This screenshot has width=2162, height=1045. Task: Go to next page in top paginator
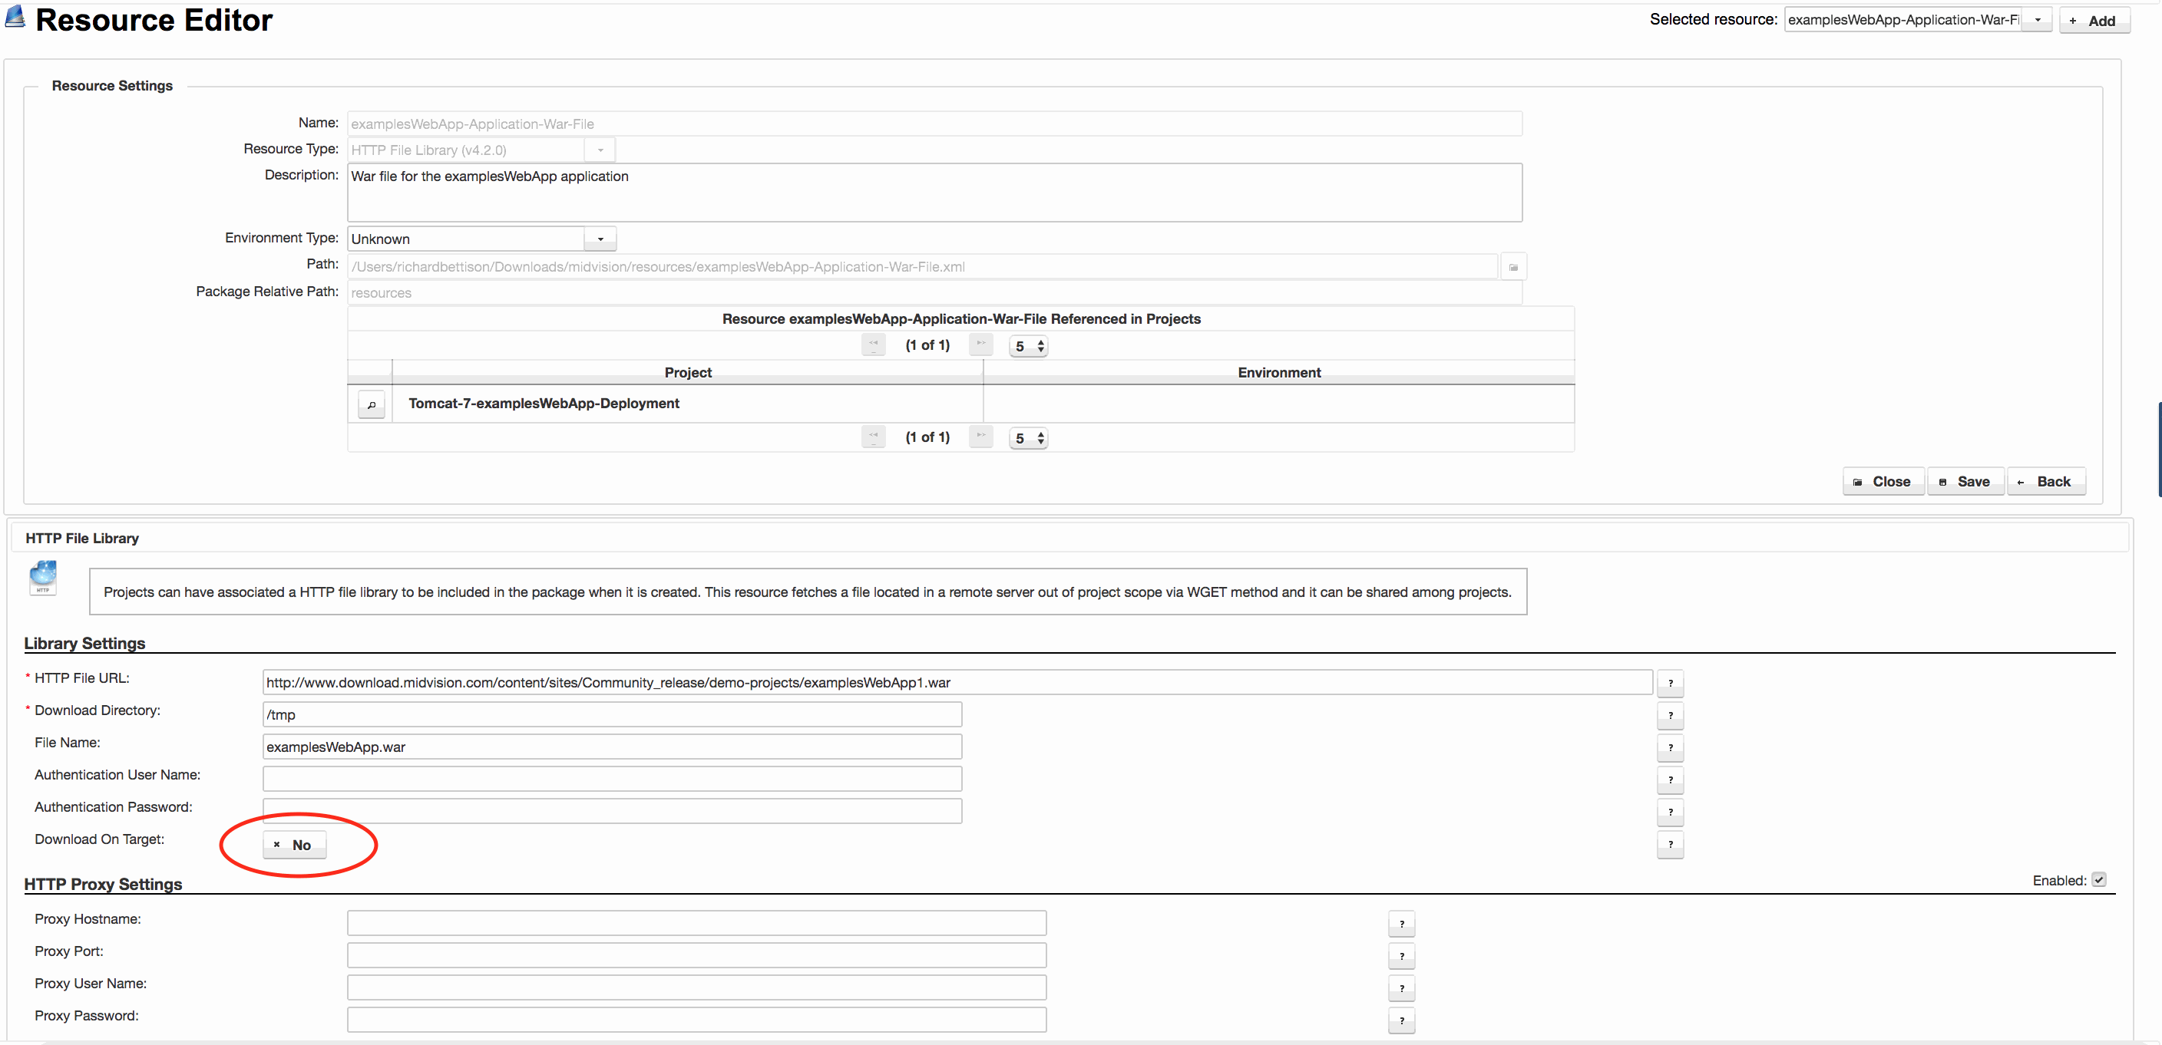click(981, 344)
